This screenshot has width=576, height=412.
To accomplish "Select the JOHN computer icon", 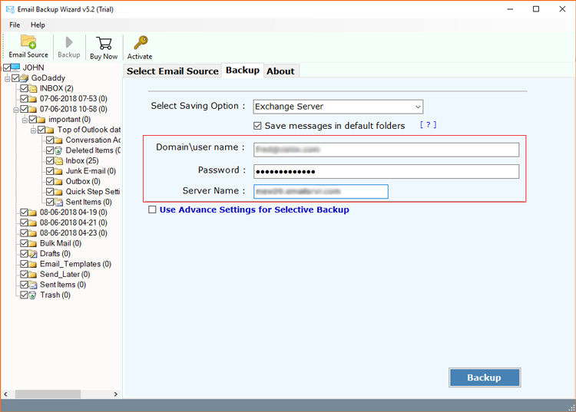I will (x=16, y=68).
